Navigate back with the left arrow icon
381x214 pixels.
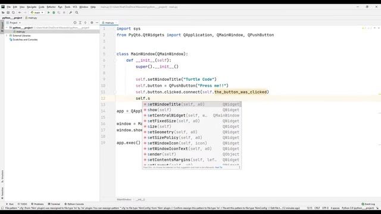[x=20, y=12]
